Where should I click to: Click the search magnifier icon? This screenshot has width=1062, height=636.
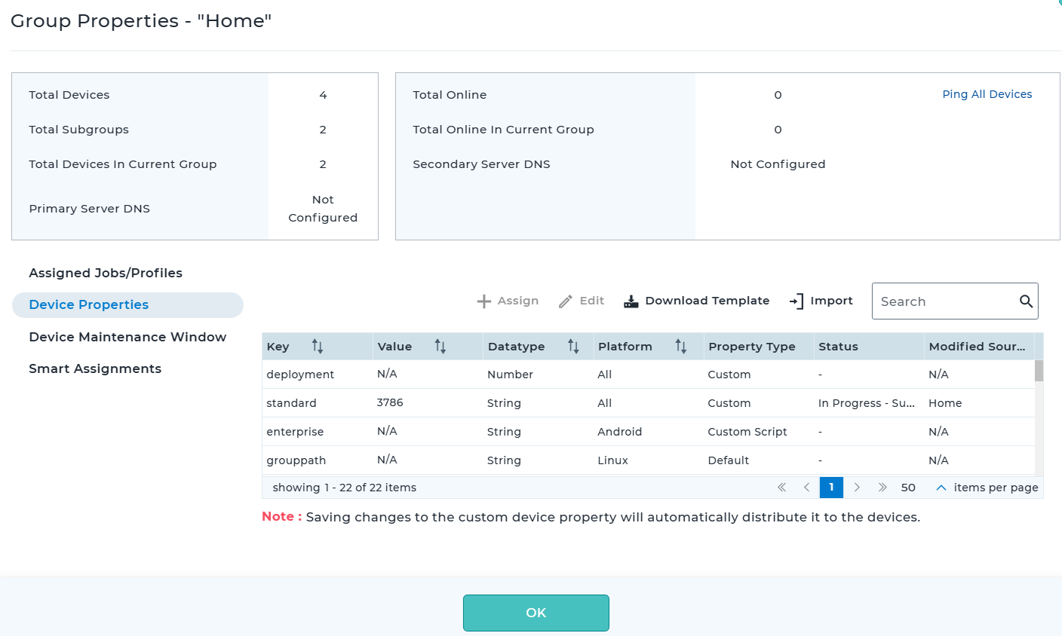coord(1026,301)
